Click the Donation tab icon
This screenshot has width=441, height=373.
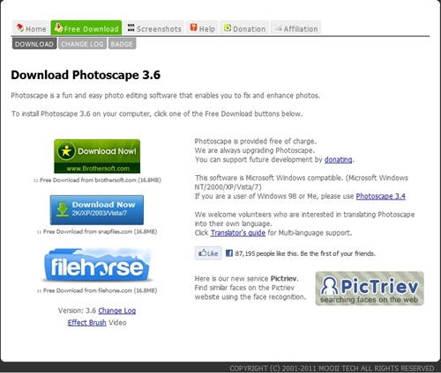[228, 27]
